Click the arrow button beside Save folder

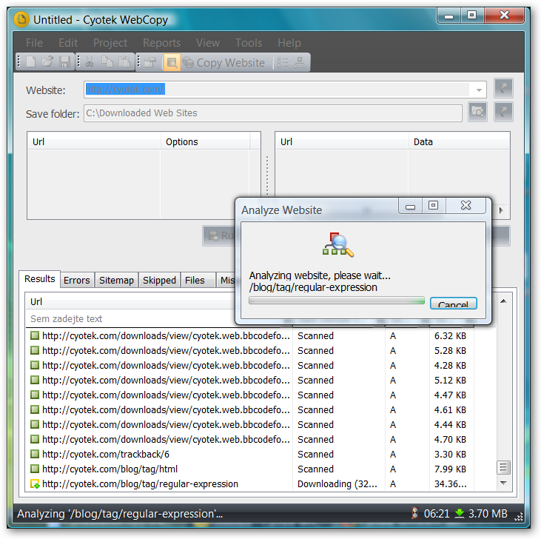coord(503,112)
